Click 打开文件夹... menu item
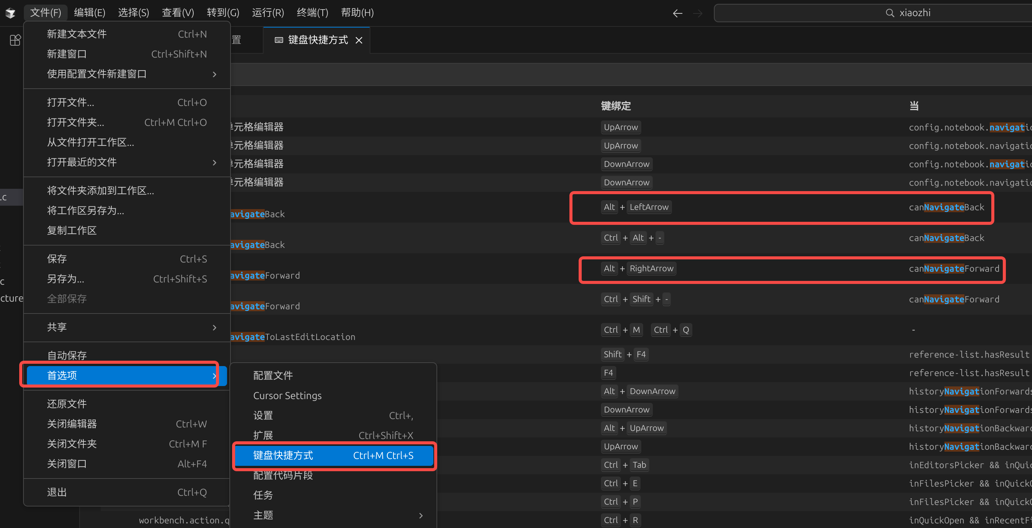Viewport: 1032px width, 528px height. click(x=75, y=122)
